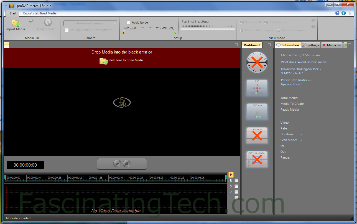The width and height of the screenshot is (357, 224).
Task: Maximize the Information panel
Action: pyautogui.click(x=350, y=45)
